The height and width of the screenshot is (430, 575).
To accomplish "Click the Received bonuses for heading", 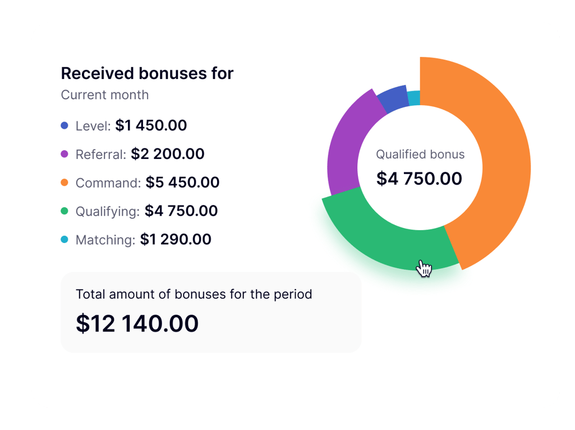I will pos(147,73).
